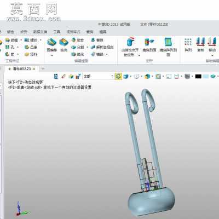The width and height of the screenshot is (219, 219).
Task: Pick the black color swatch in the toolbar
Action: click(x=198, y=76)
